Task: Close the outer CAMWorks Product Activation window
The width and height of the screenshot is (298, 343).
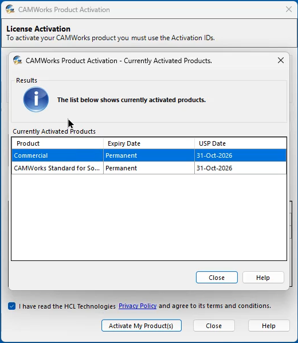Action: (289, 9)
